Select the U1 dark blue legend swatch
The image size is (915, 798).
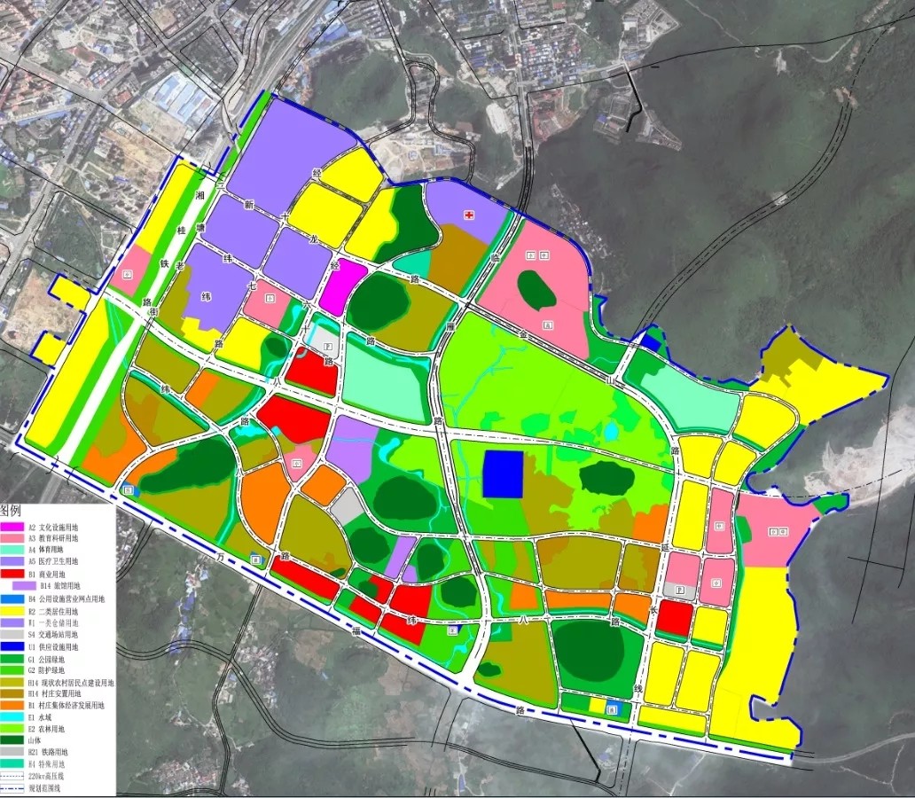click(12, 646)
